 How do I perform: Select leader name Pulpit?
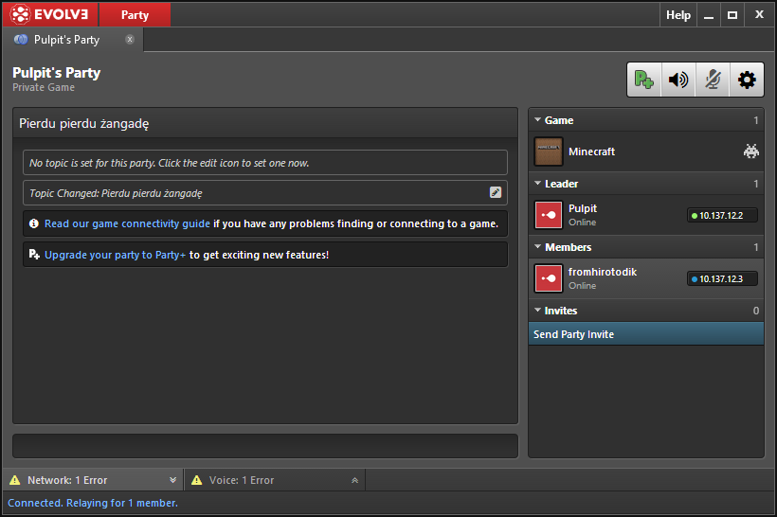tap(583, 208)
